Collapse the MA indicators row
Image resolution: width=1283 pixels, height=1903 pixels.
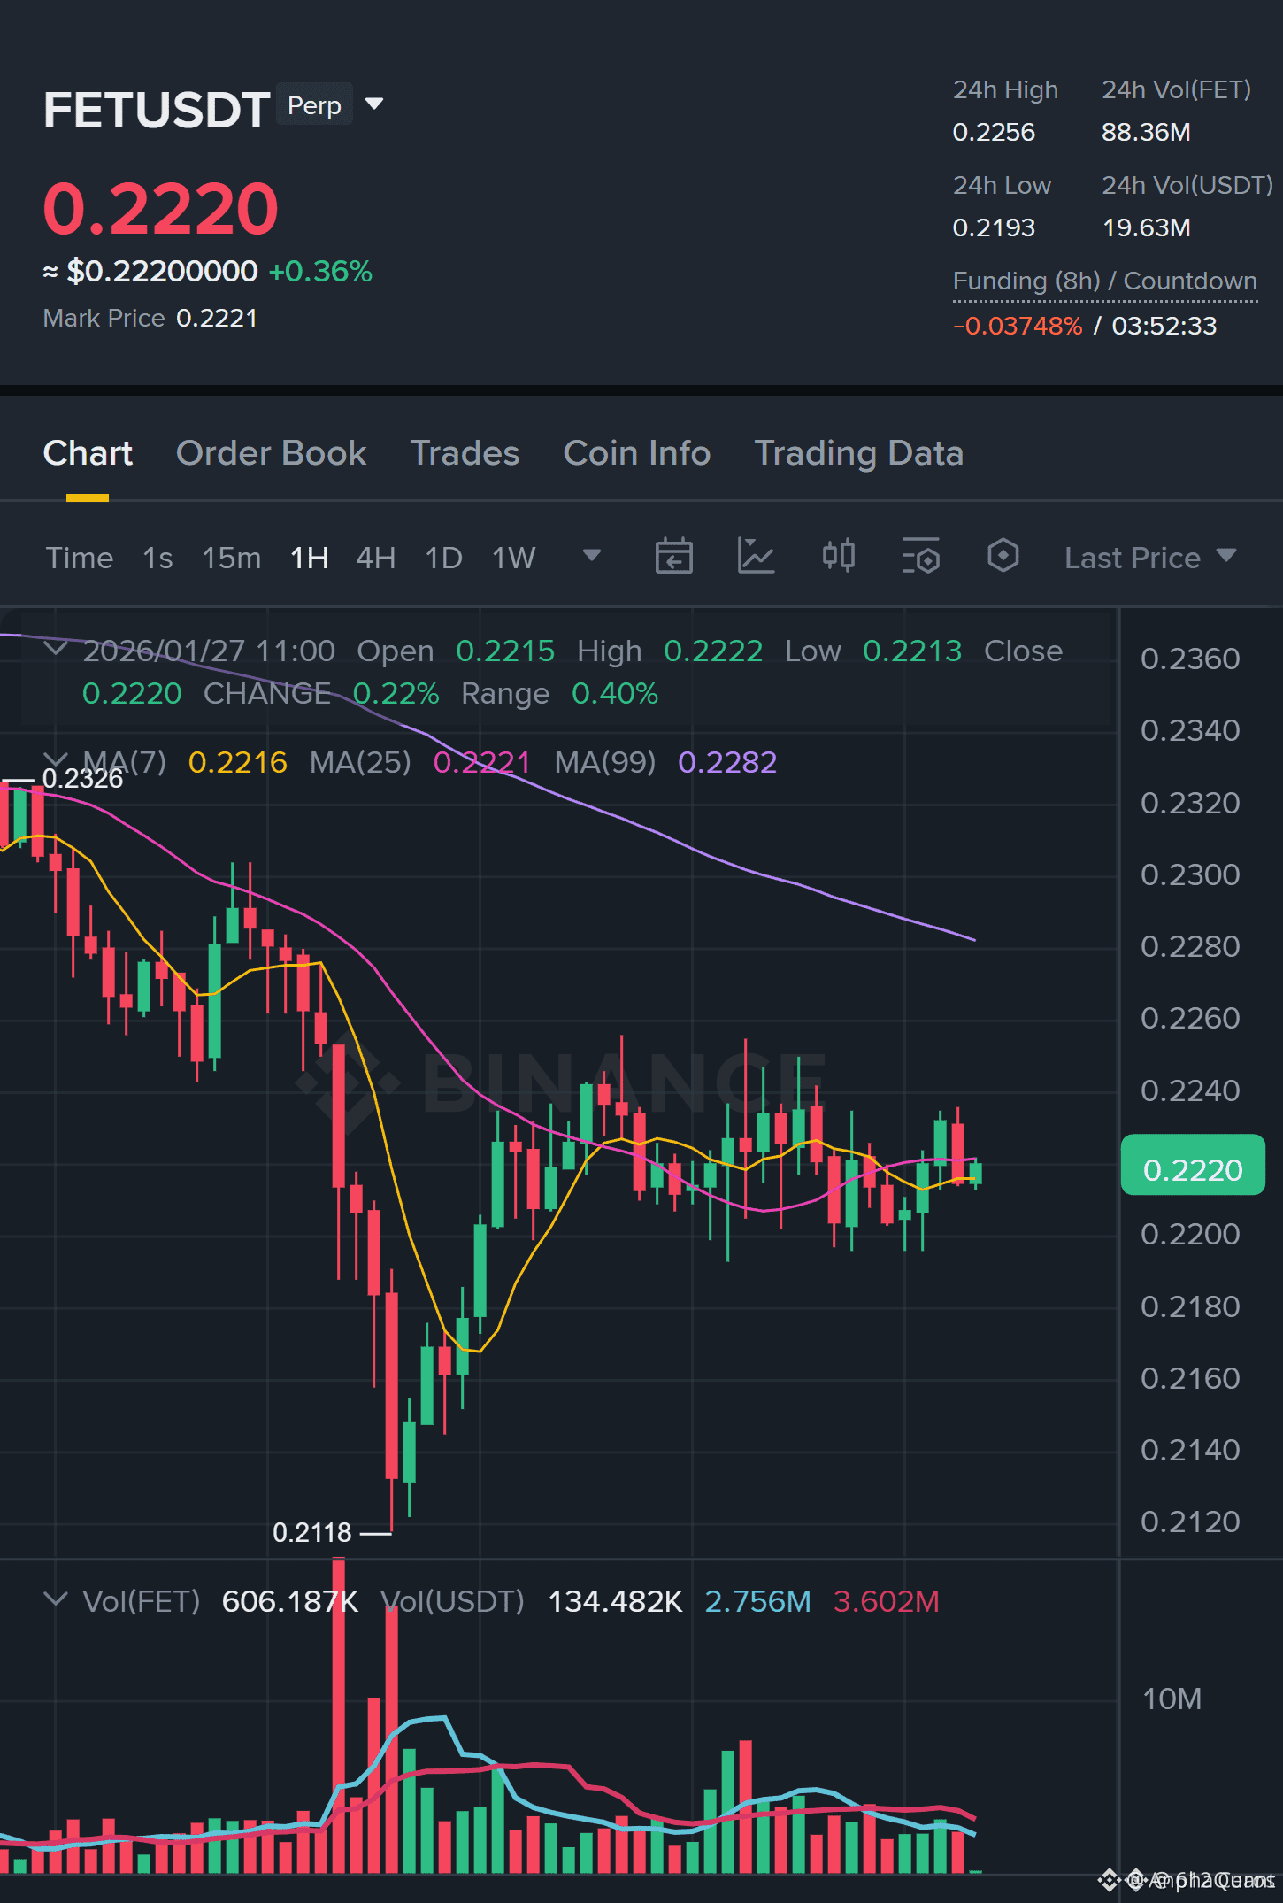(x=56, y=759)
